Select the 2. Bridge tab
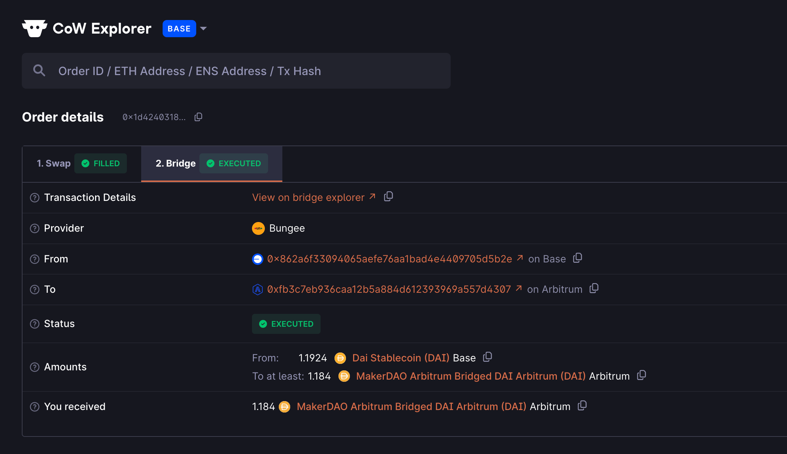Screen dimensions: 787x454 [x=175, y=163]
